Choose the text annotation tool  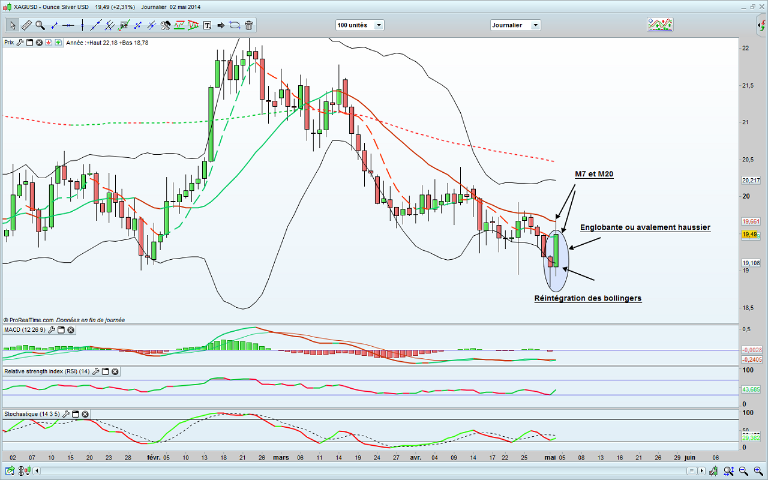coord(208,25)
